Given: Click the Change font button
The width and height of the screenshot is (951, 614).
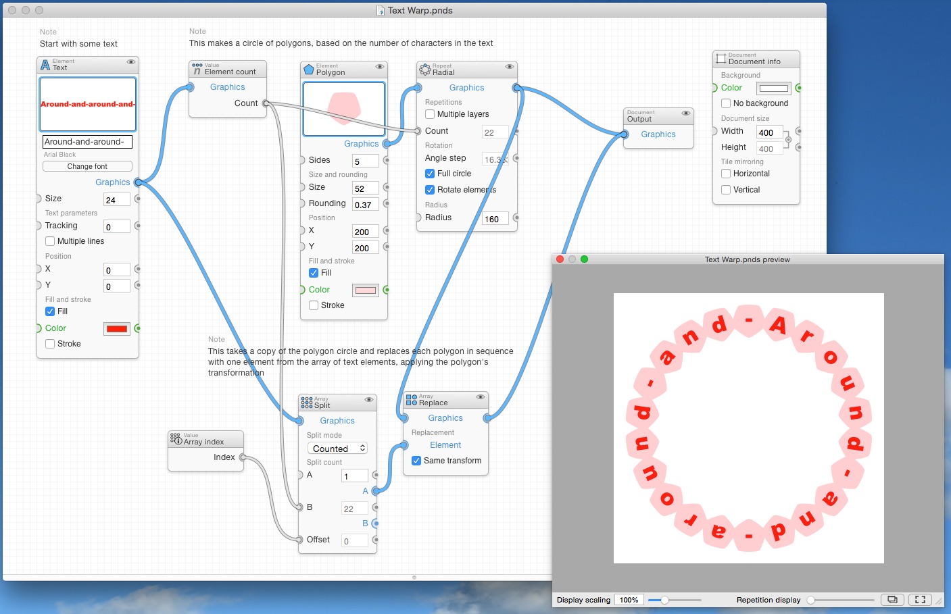Looking at the screenshot, I should [87, 166].
